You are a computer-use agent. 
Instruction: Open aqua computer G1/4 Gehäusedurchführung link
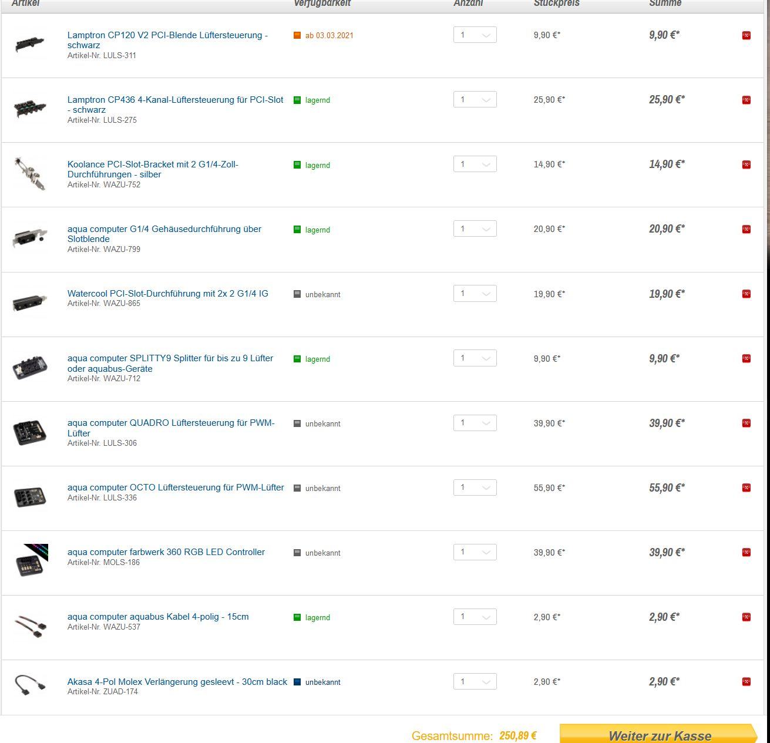pyautogui.click(x=164, y=234)
